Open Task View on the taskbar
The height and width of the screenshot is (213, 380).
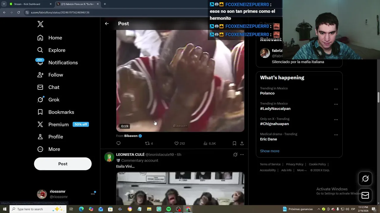(x=71, y=209)
